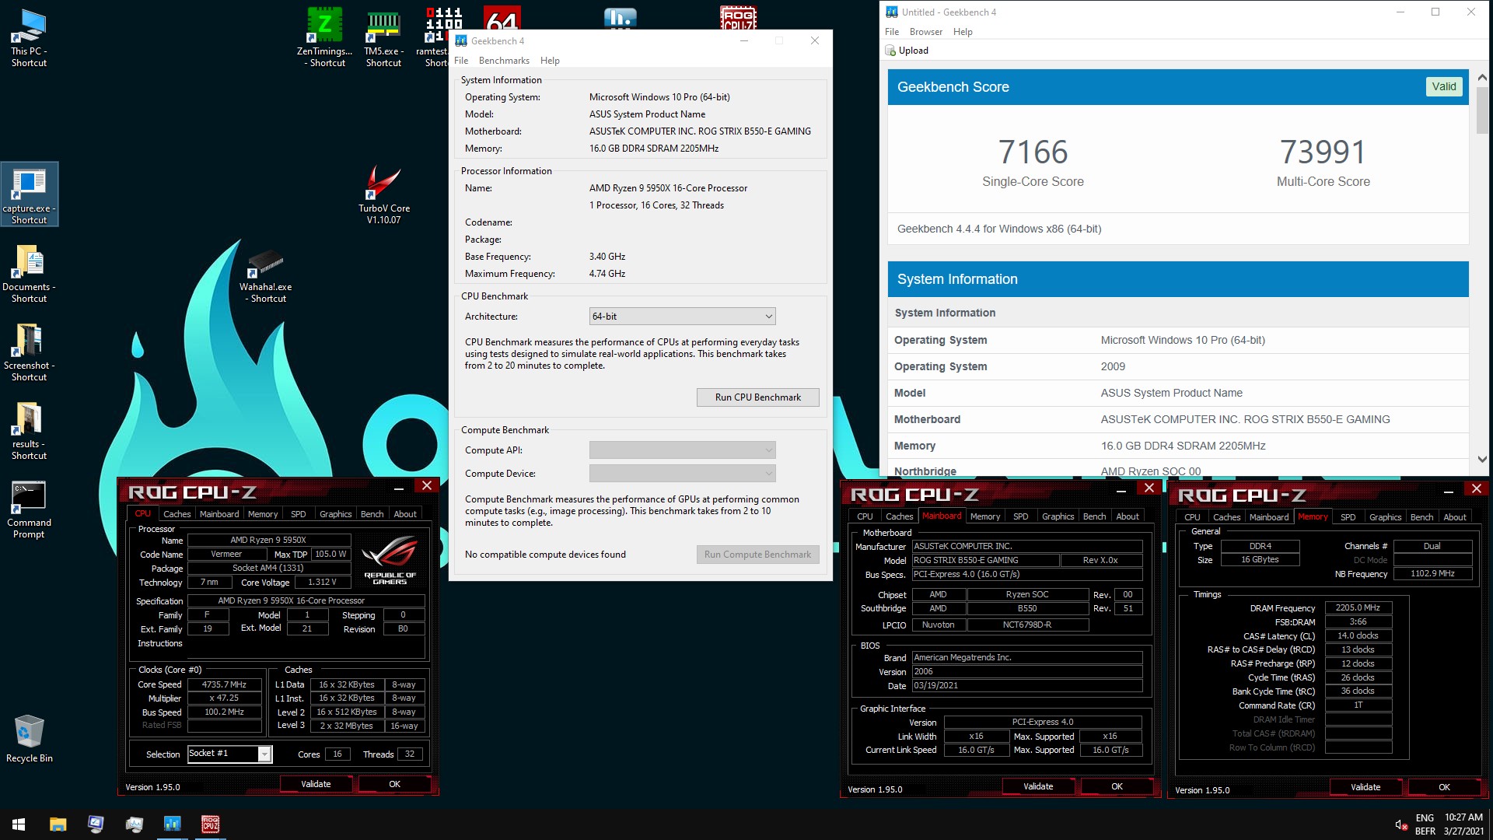Click Upload icon in Geekbench results
The height and width of the screenshot is (840, 1493).
pyautogui.click(x=890, y=51)
